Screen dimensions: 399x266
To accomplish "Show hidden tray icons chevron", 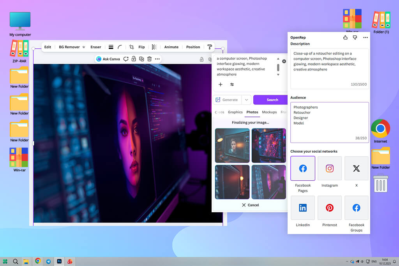I will click(347, 261).
